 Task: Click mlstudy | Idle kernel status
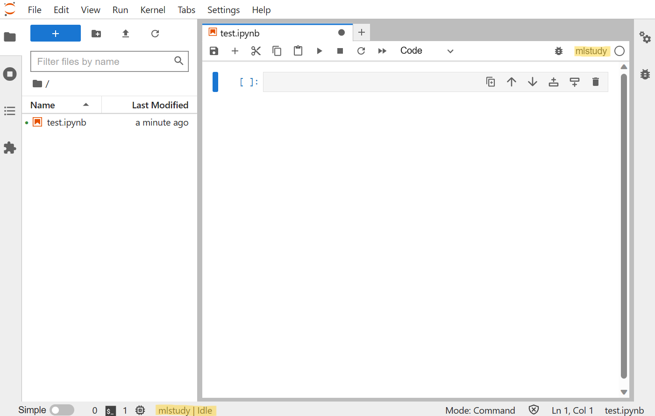pyautogui.click(x=185, y=410)
